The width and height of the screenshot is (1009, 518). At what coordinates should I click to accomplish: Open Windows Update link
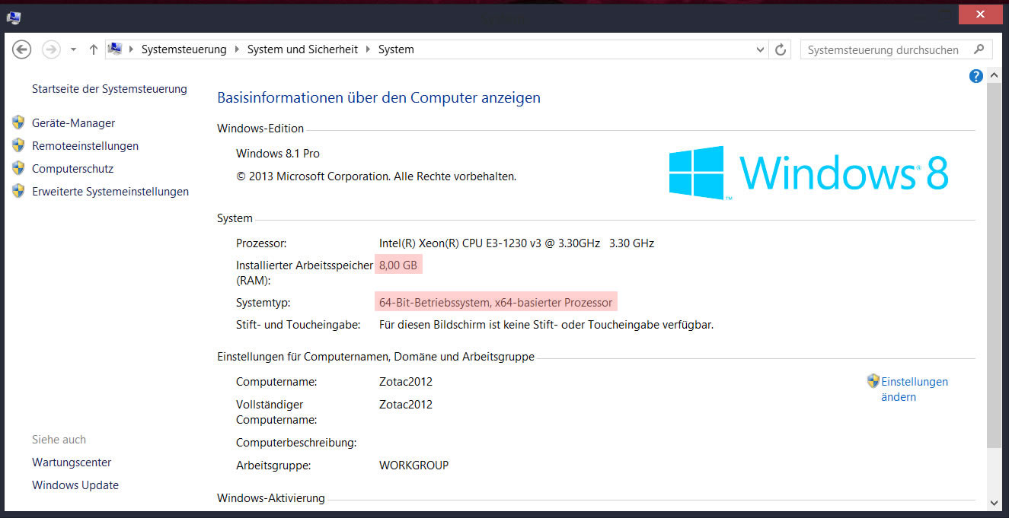[75, 485]
